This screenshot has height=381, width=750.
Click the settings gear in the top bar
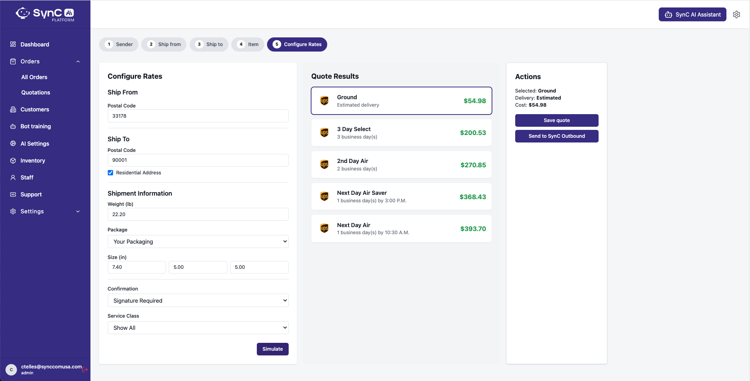(x=737, y=14)
